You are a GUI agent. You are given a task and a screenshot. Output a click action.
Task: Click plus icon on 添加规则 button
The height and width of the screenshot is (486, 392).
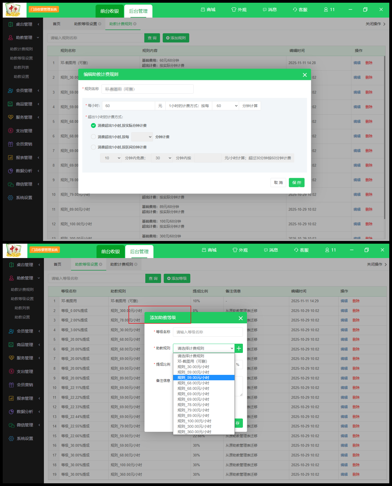coord(168,38)
